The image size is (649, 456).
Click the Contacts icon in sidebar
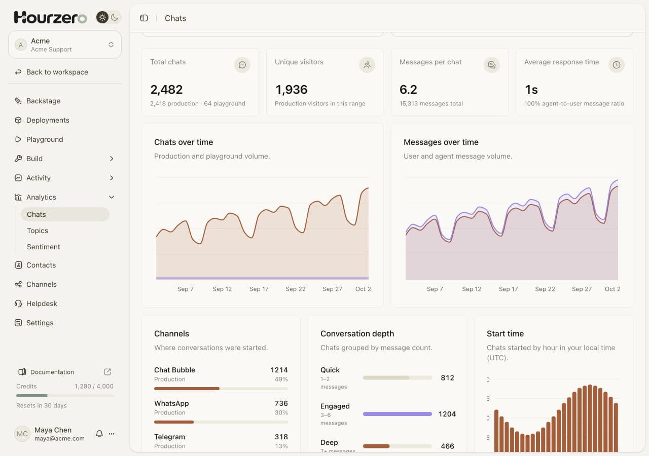[18, 265]
